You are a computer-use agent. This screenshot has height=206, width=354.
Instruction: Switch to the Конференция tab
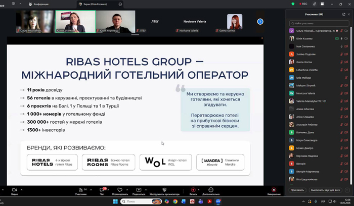(x=38, y=4)
